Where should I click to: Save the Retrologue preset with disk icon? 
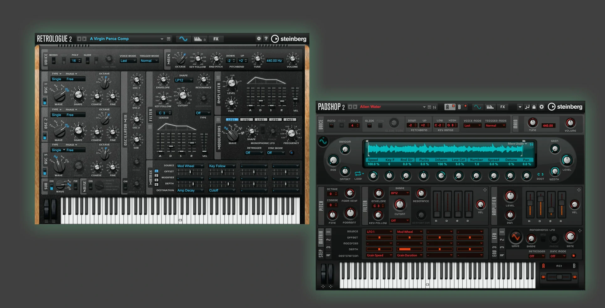click(169, 39)
